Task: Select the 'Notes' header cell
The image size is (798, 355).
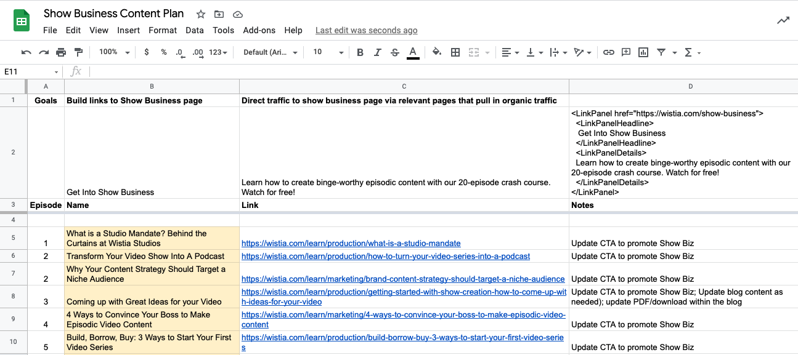Action: [683, 205]
